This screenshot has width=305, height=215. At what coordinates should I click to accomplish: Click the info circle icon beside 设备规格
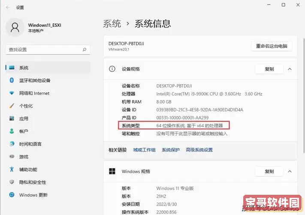tap(112, 69)
